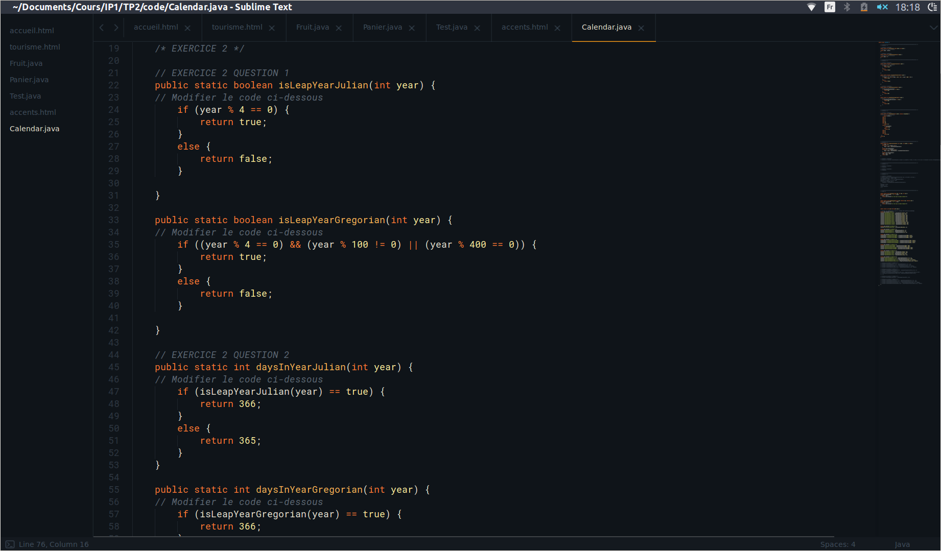Go to next tab with right arrow
The width and height of the screenshot is (941, 551).
[x=116, y=28]
